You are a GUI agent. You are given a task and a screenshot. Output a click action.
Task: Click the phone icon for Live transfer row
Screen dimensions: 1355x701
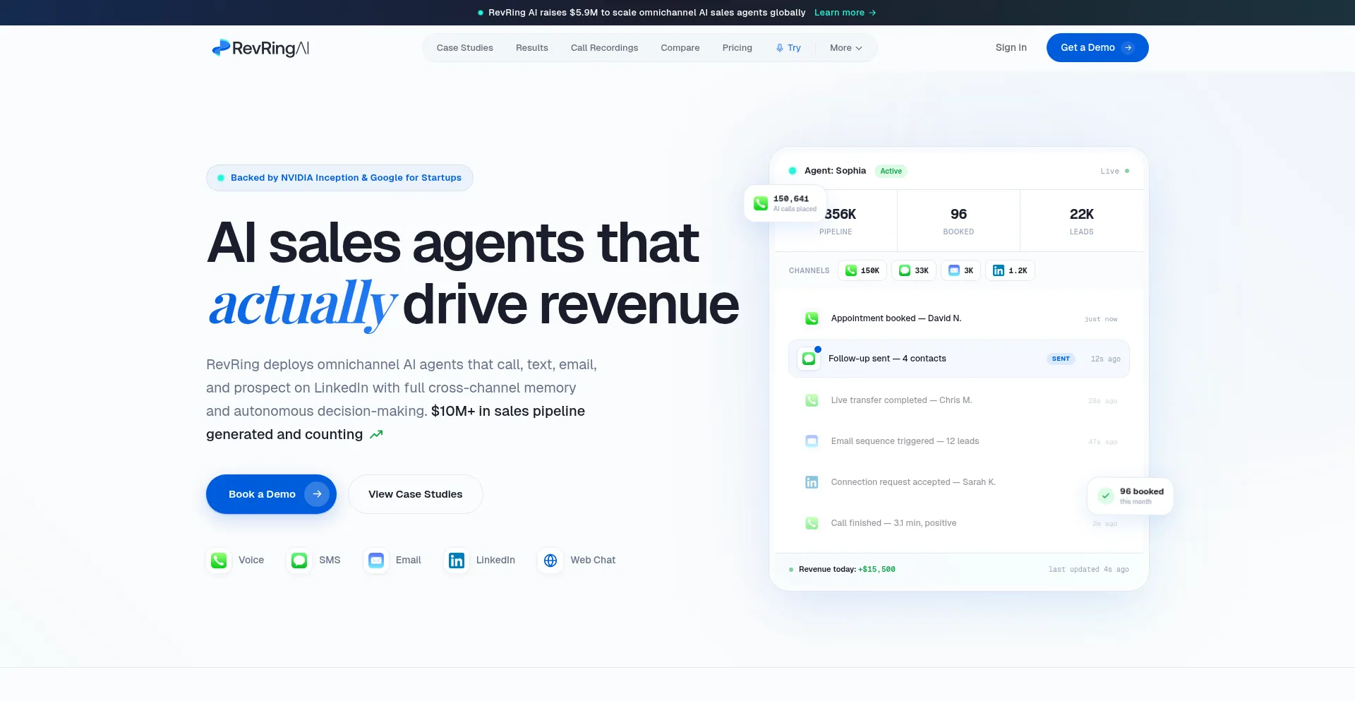(812, 400)
